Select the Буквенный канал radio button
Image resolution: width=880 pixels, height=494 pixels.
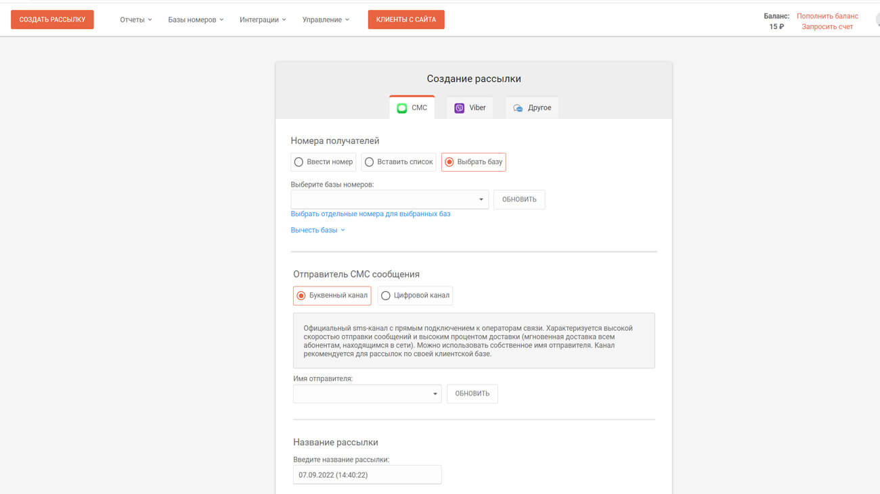[301, 296]
